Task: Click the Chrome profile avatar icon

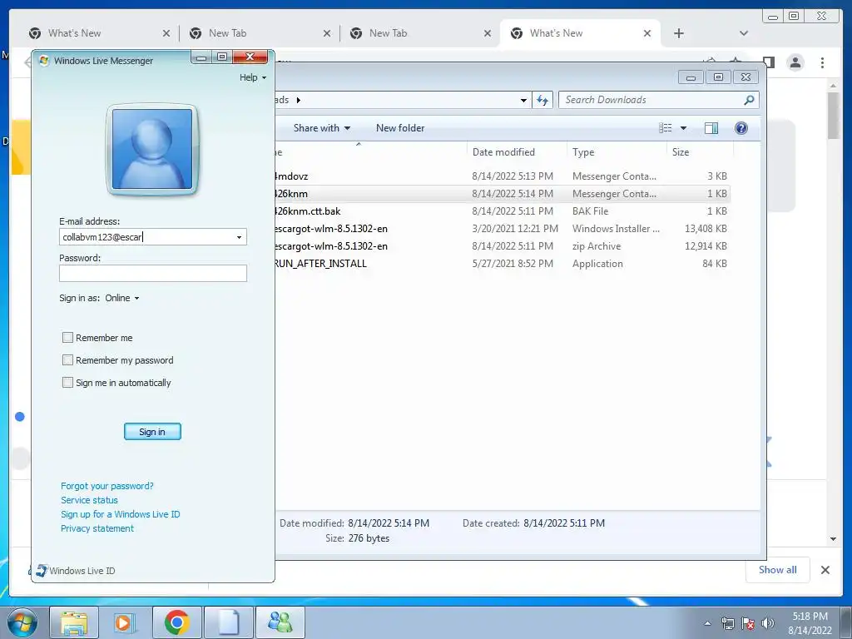Action: tap(795, 62)
